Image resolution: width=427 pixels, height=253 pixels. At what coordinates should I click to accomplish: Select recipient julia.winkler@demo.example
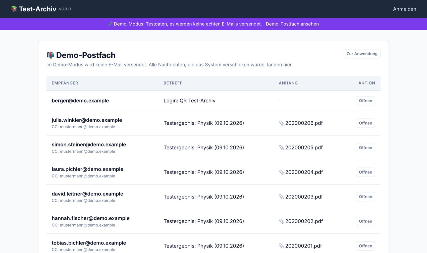(x=87, y=120)
